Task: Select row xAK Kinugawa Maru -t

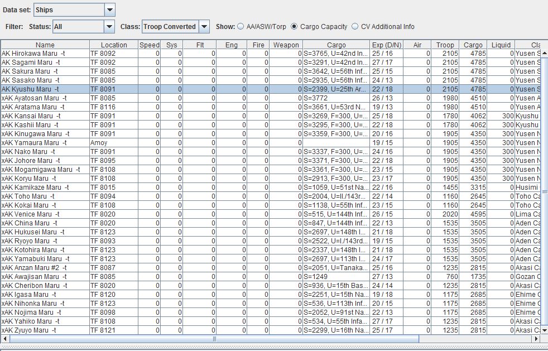Action: (271, 134)
